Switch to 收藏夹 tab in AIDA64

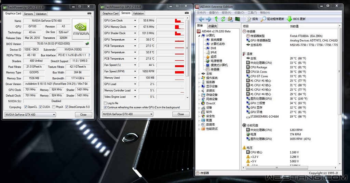click(213, 26)
